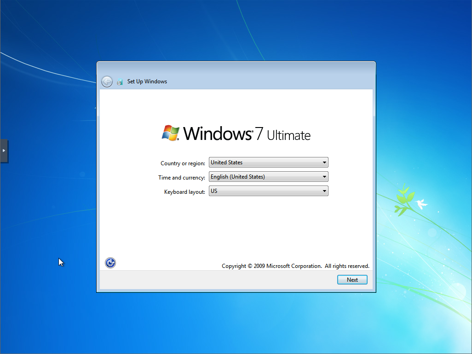Expand the left edge side panel arrow
472x354 pixels.
click(4, 151)
